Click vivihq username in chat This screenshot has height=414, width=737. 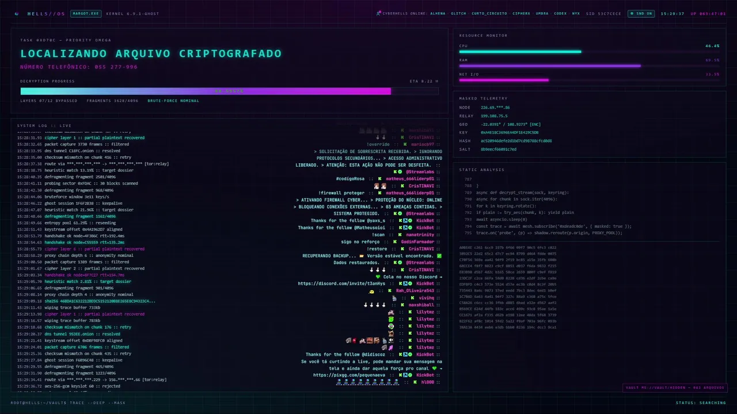pyautogui.click(x=426, y=298)
